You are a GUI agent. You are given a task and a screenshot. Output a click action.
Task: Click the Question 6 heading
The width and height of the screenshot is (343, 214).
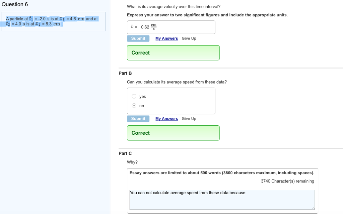click(15, 4)
